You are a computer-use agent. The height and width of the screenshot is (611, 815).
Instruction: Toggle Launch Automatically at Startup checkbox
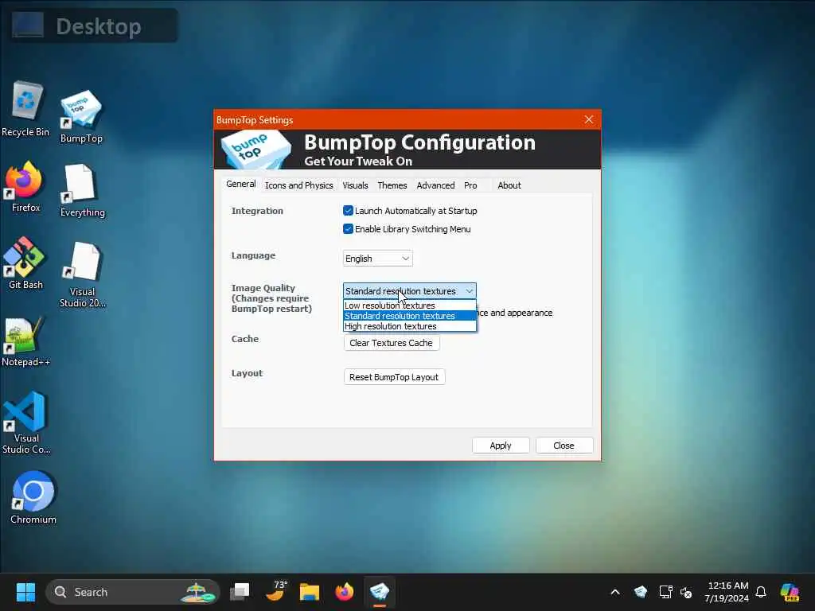[x=349, y=210]
